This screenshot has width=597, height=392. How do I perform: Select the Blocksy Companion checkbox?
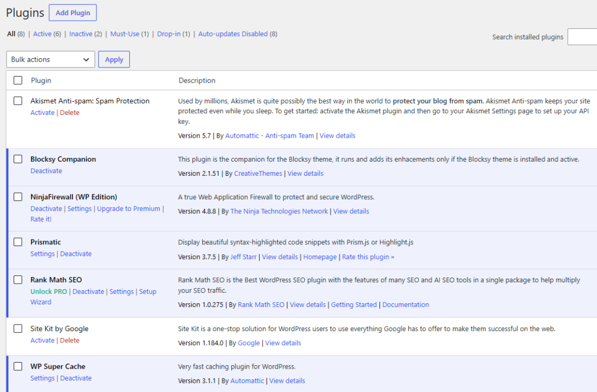[18, 159]
